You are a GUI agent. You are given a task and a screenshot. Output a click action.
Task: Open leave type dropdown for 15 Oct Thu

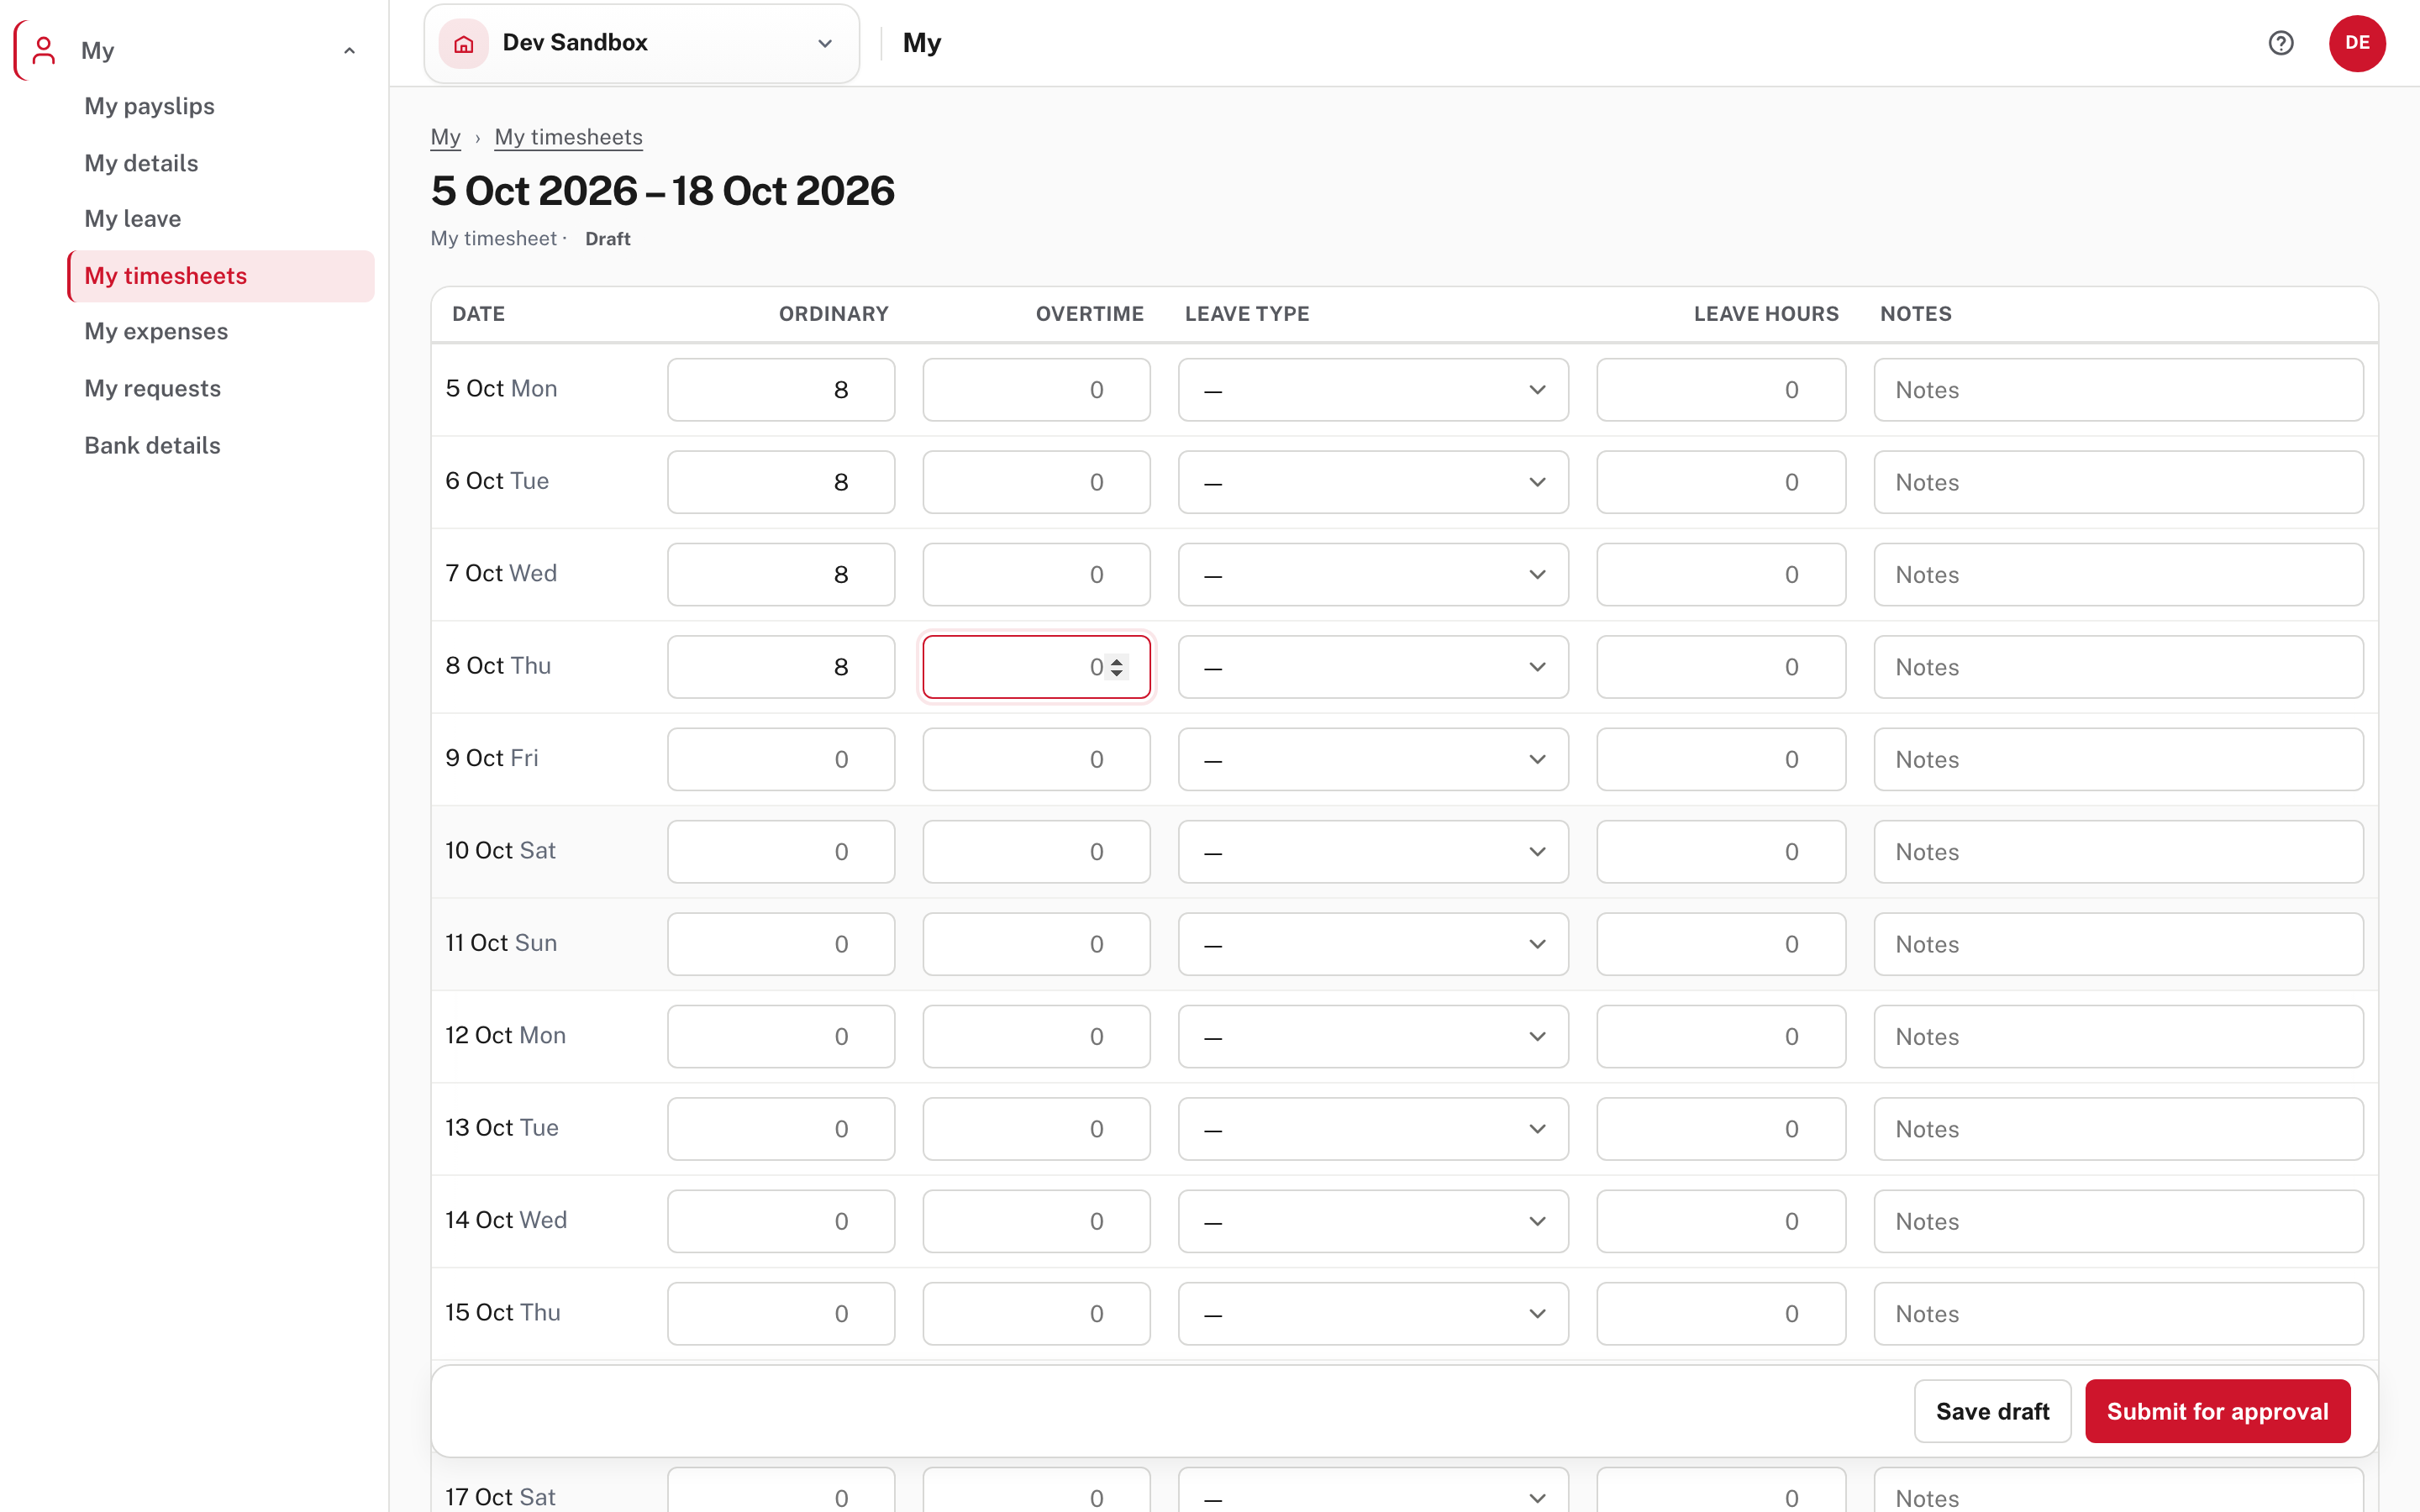[x=1372, y=1313]
